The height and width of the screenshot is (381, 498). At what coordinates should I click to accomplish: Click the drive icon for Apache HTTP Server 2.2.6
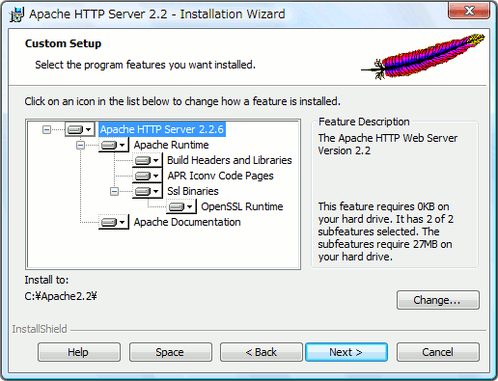coord(80,129)
